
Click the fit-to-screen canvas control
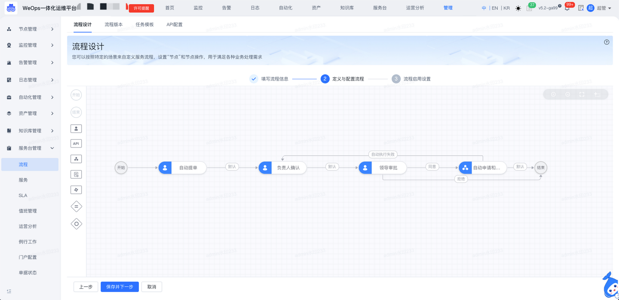pos(581,94)
